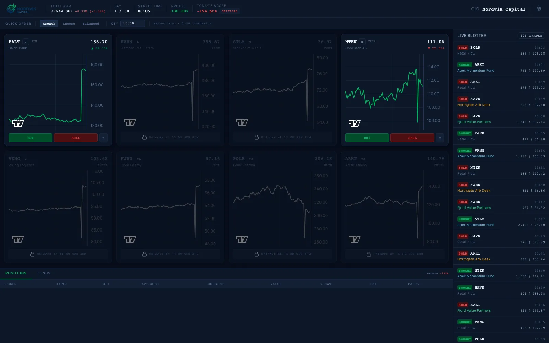Switch to the Positions tab
Screen dimensions: 549x343
pos(16,273)
